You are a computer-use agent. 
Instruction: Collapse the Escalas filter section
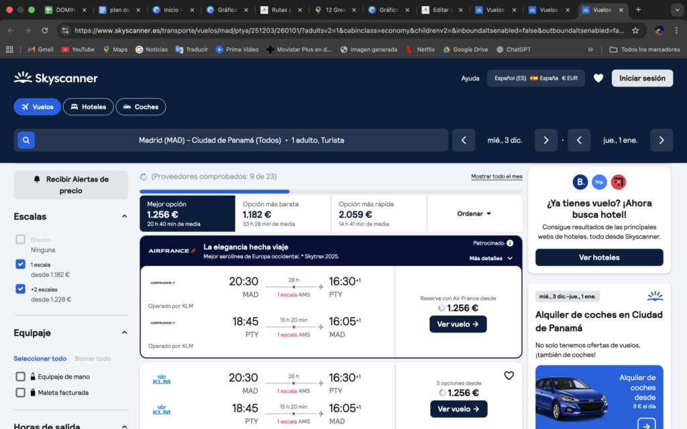124,217
